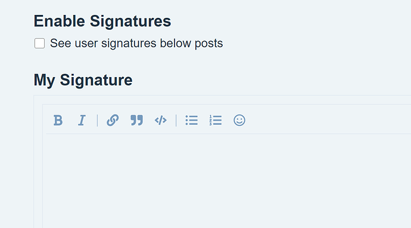Start a bulleted list
Image resolution: width=411 pixels, height=228 pixels.
(192, 121)
